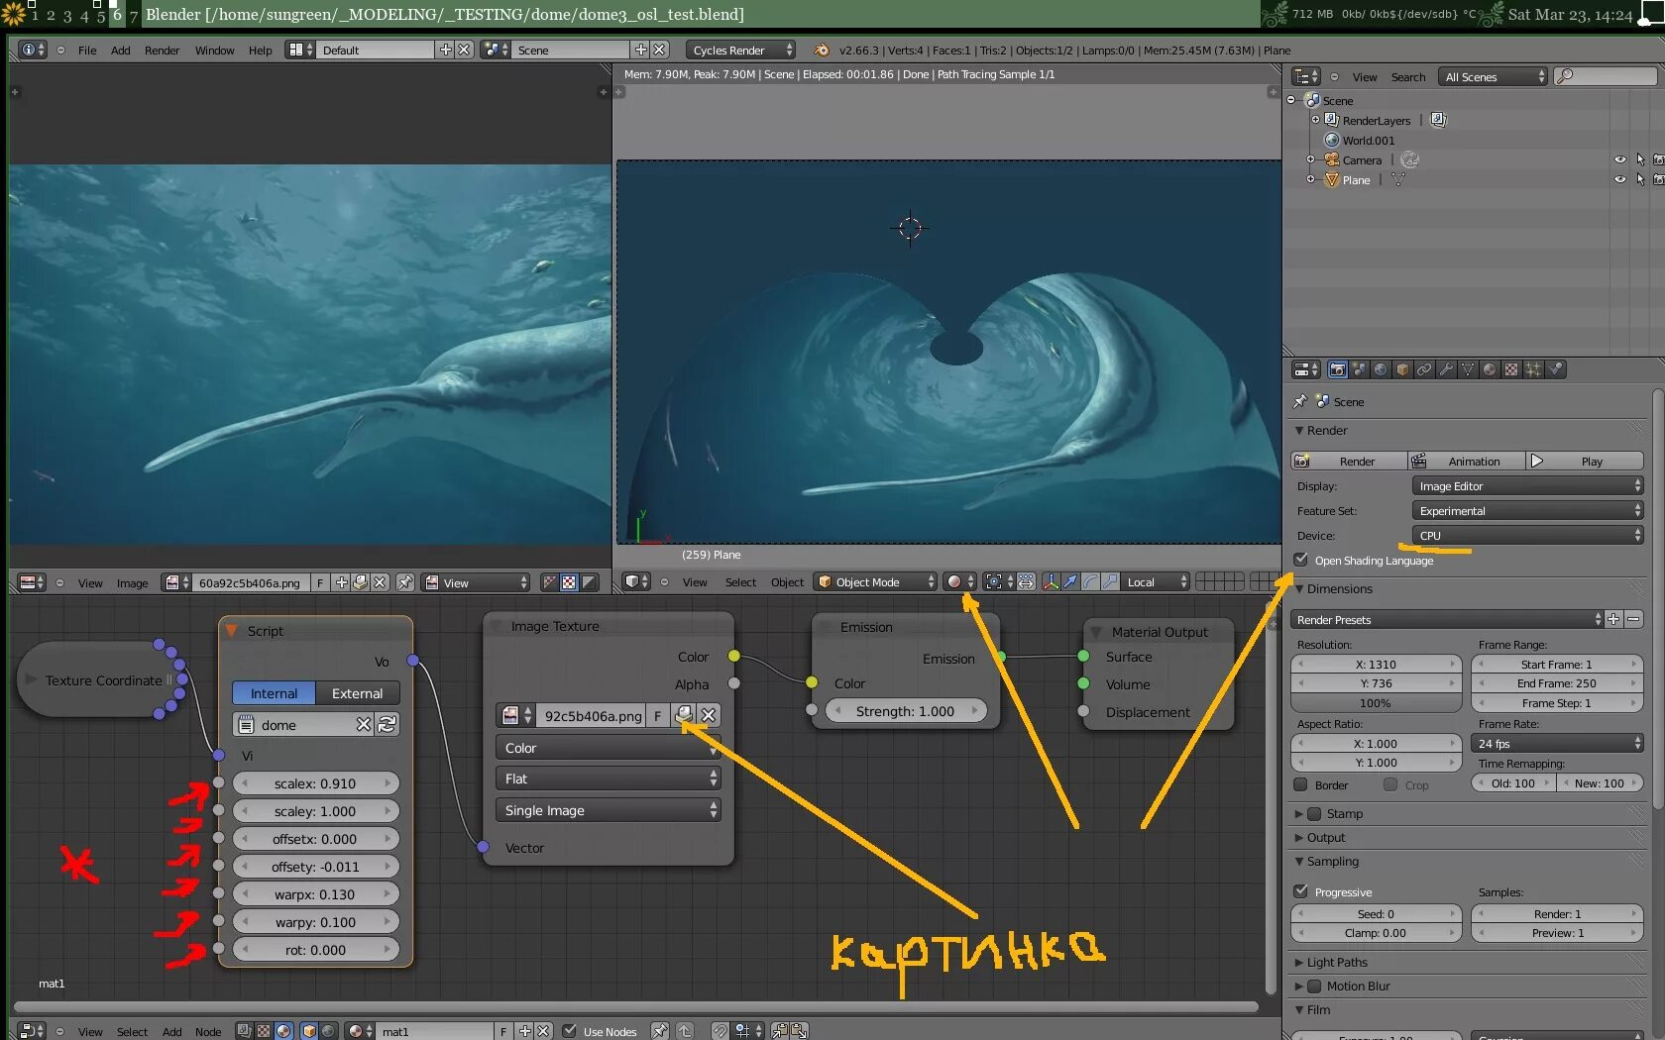
Task: Open the Node menu in node editor
Action: coord(208,1032)
